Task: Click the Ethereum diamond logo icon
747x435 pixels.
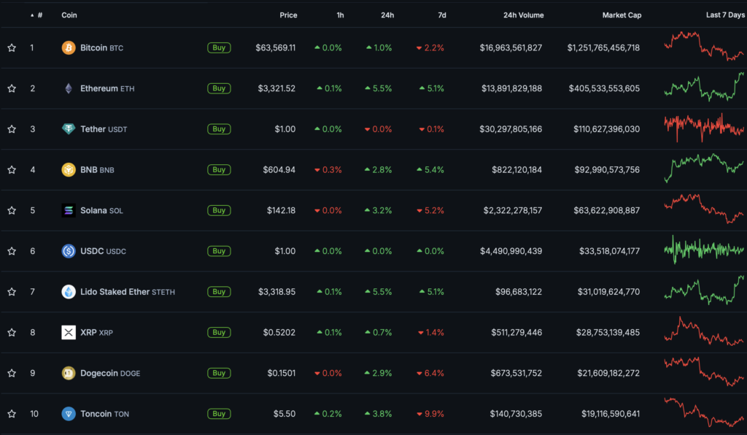Action: coord(69,88)
